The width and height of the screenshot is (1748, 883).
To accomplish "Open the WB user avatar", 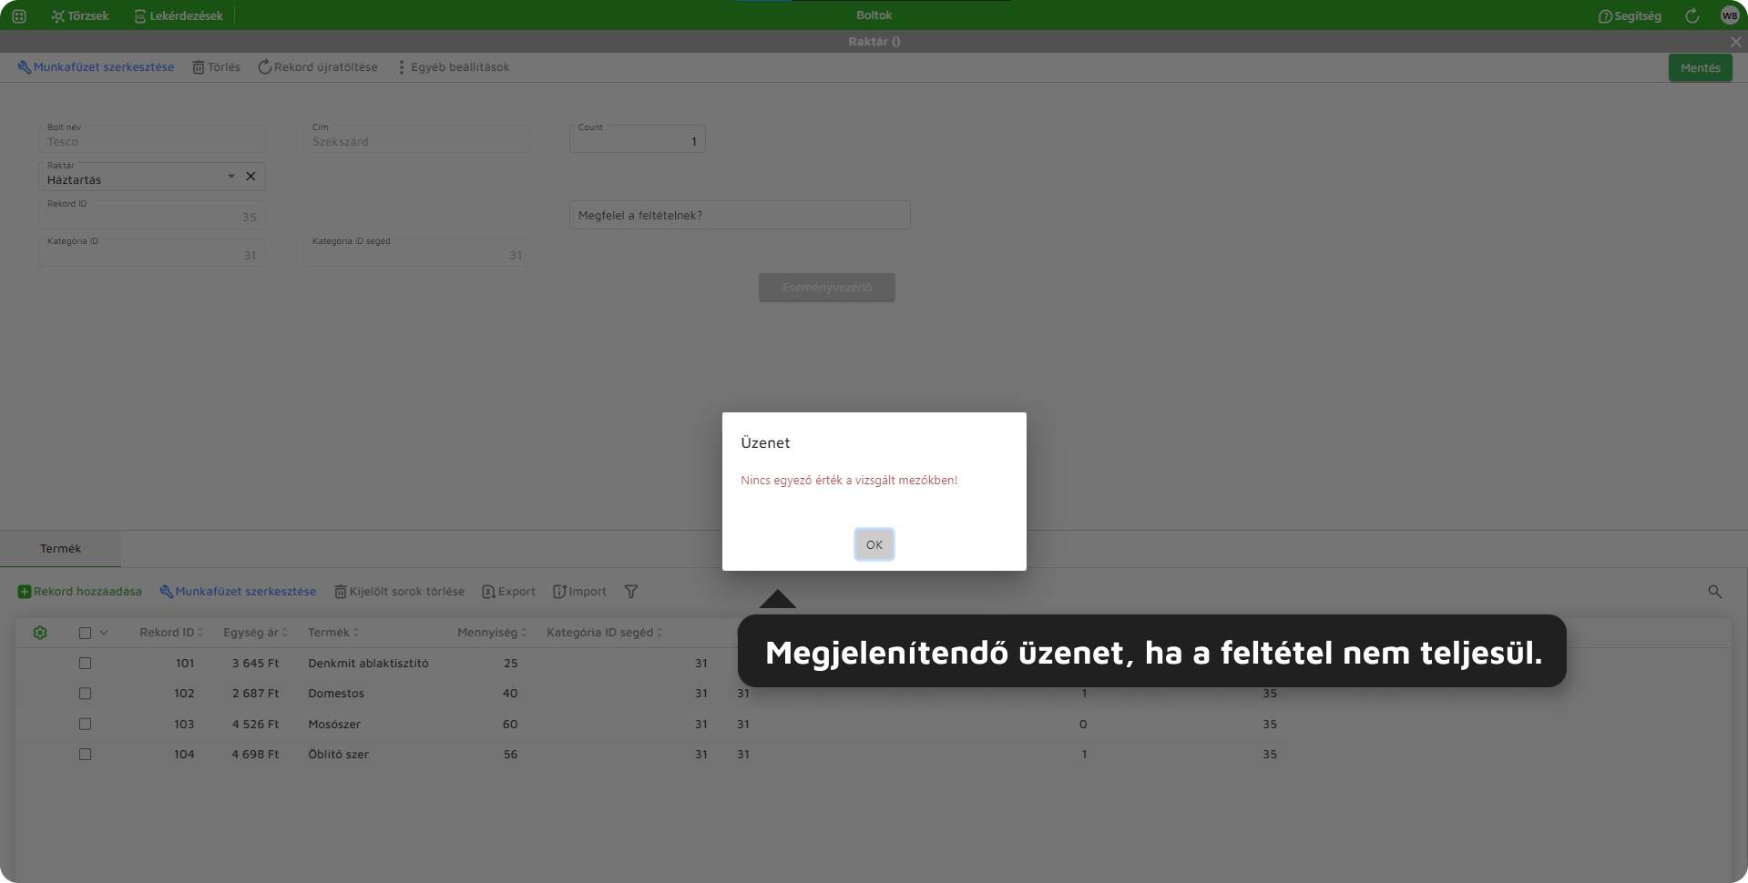I will tap(1730, 15).
